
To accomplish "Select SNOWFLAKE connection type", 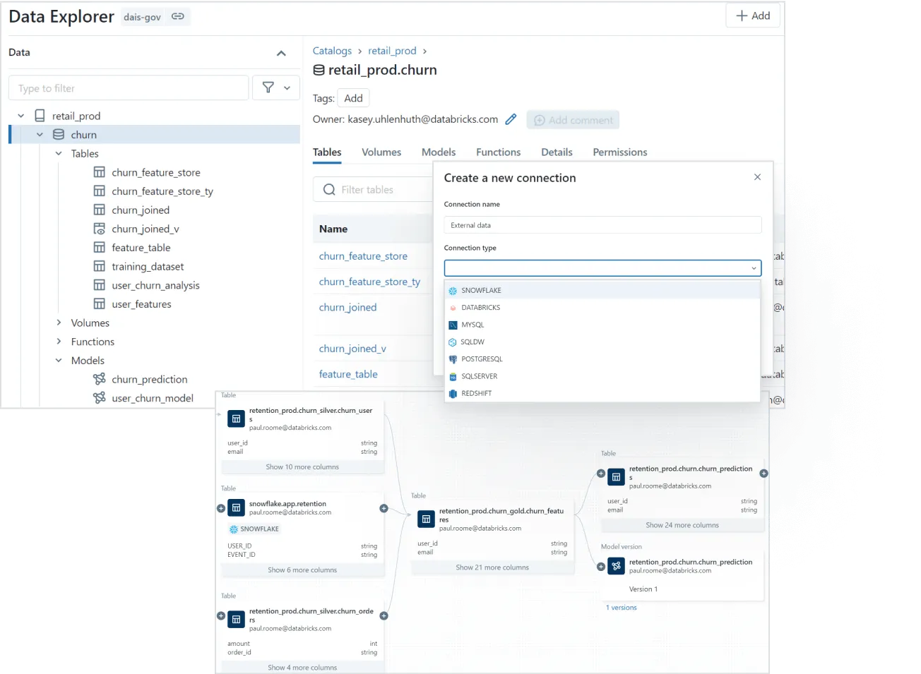I will pos(602,290).
